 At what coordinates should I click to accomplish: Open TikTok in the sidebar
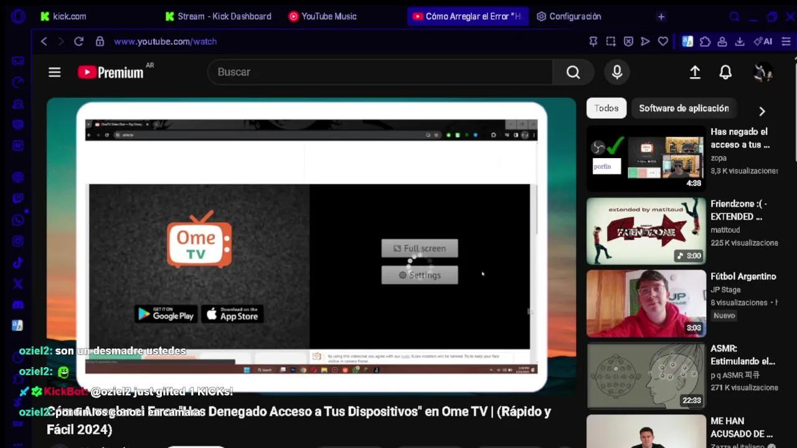(18, 262)
